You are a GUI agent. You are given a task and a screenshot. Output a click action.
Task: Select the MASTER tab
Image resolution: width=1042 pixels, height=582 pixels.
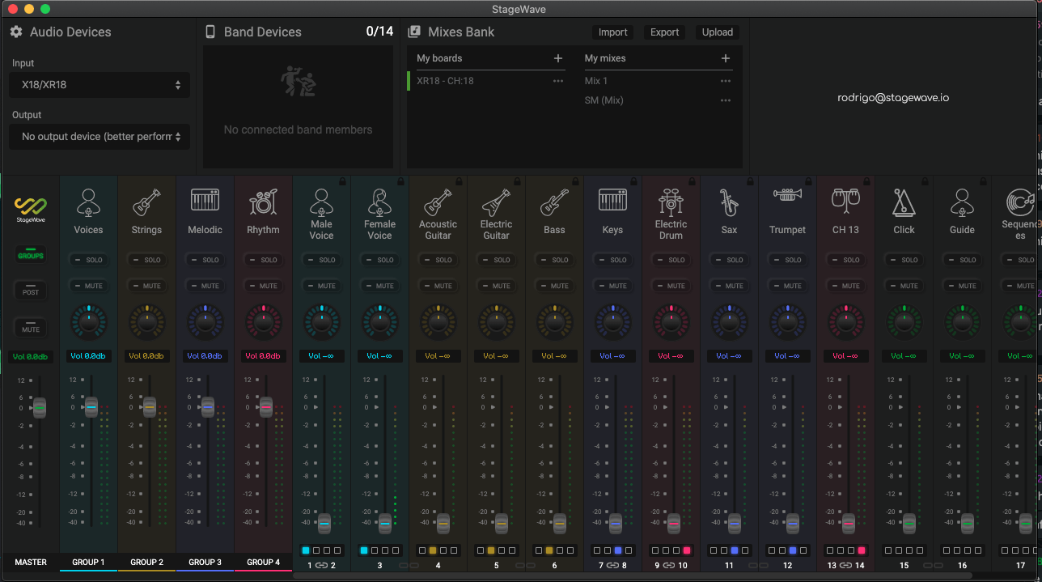pyautogui.click(x=31, y=562)
